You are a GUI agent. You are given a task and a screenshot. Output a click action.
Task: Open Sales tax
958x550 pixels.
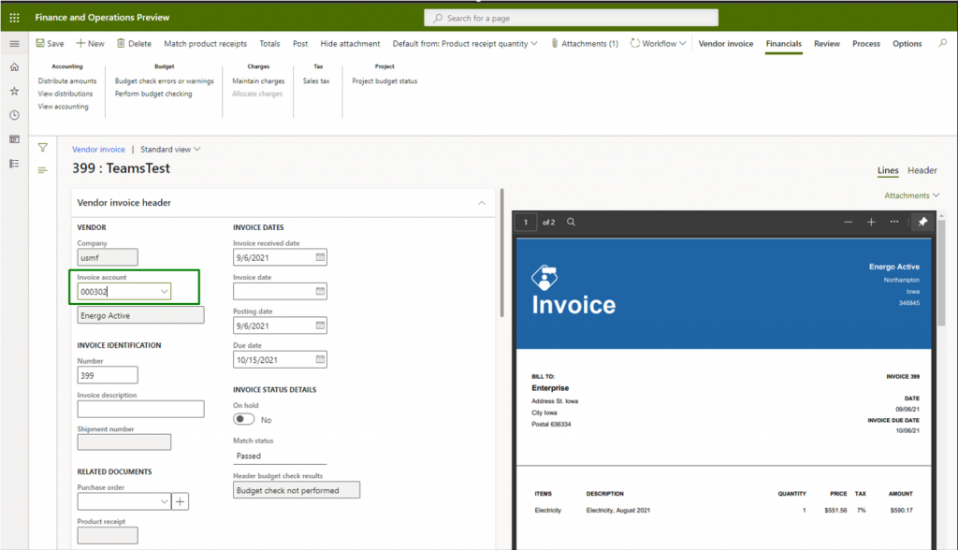[x=316, y=80]
